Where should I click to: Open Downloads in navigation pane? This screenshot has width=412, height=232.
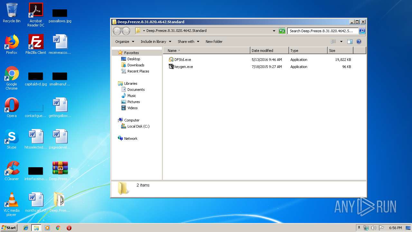pyautogui.click(x=136, y=65)
